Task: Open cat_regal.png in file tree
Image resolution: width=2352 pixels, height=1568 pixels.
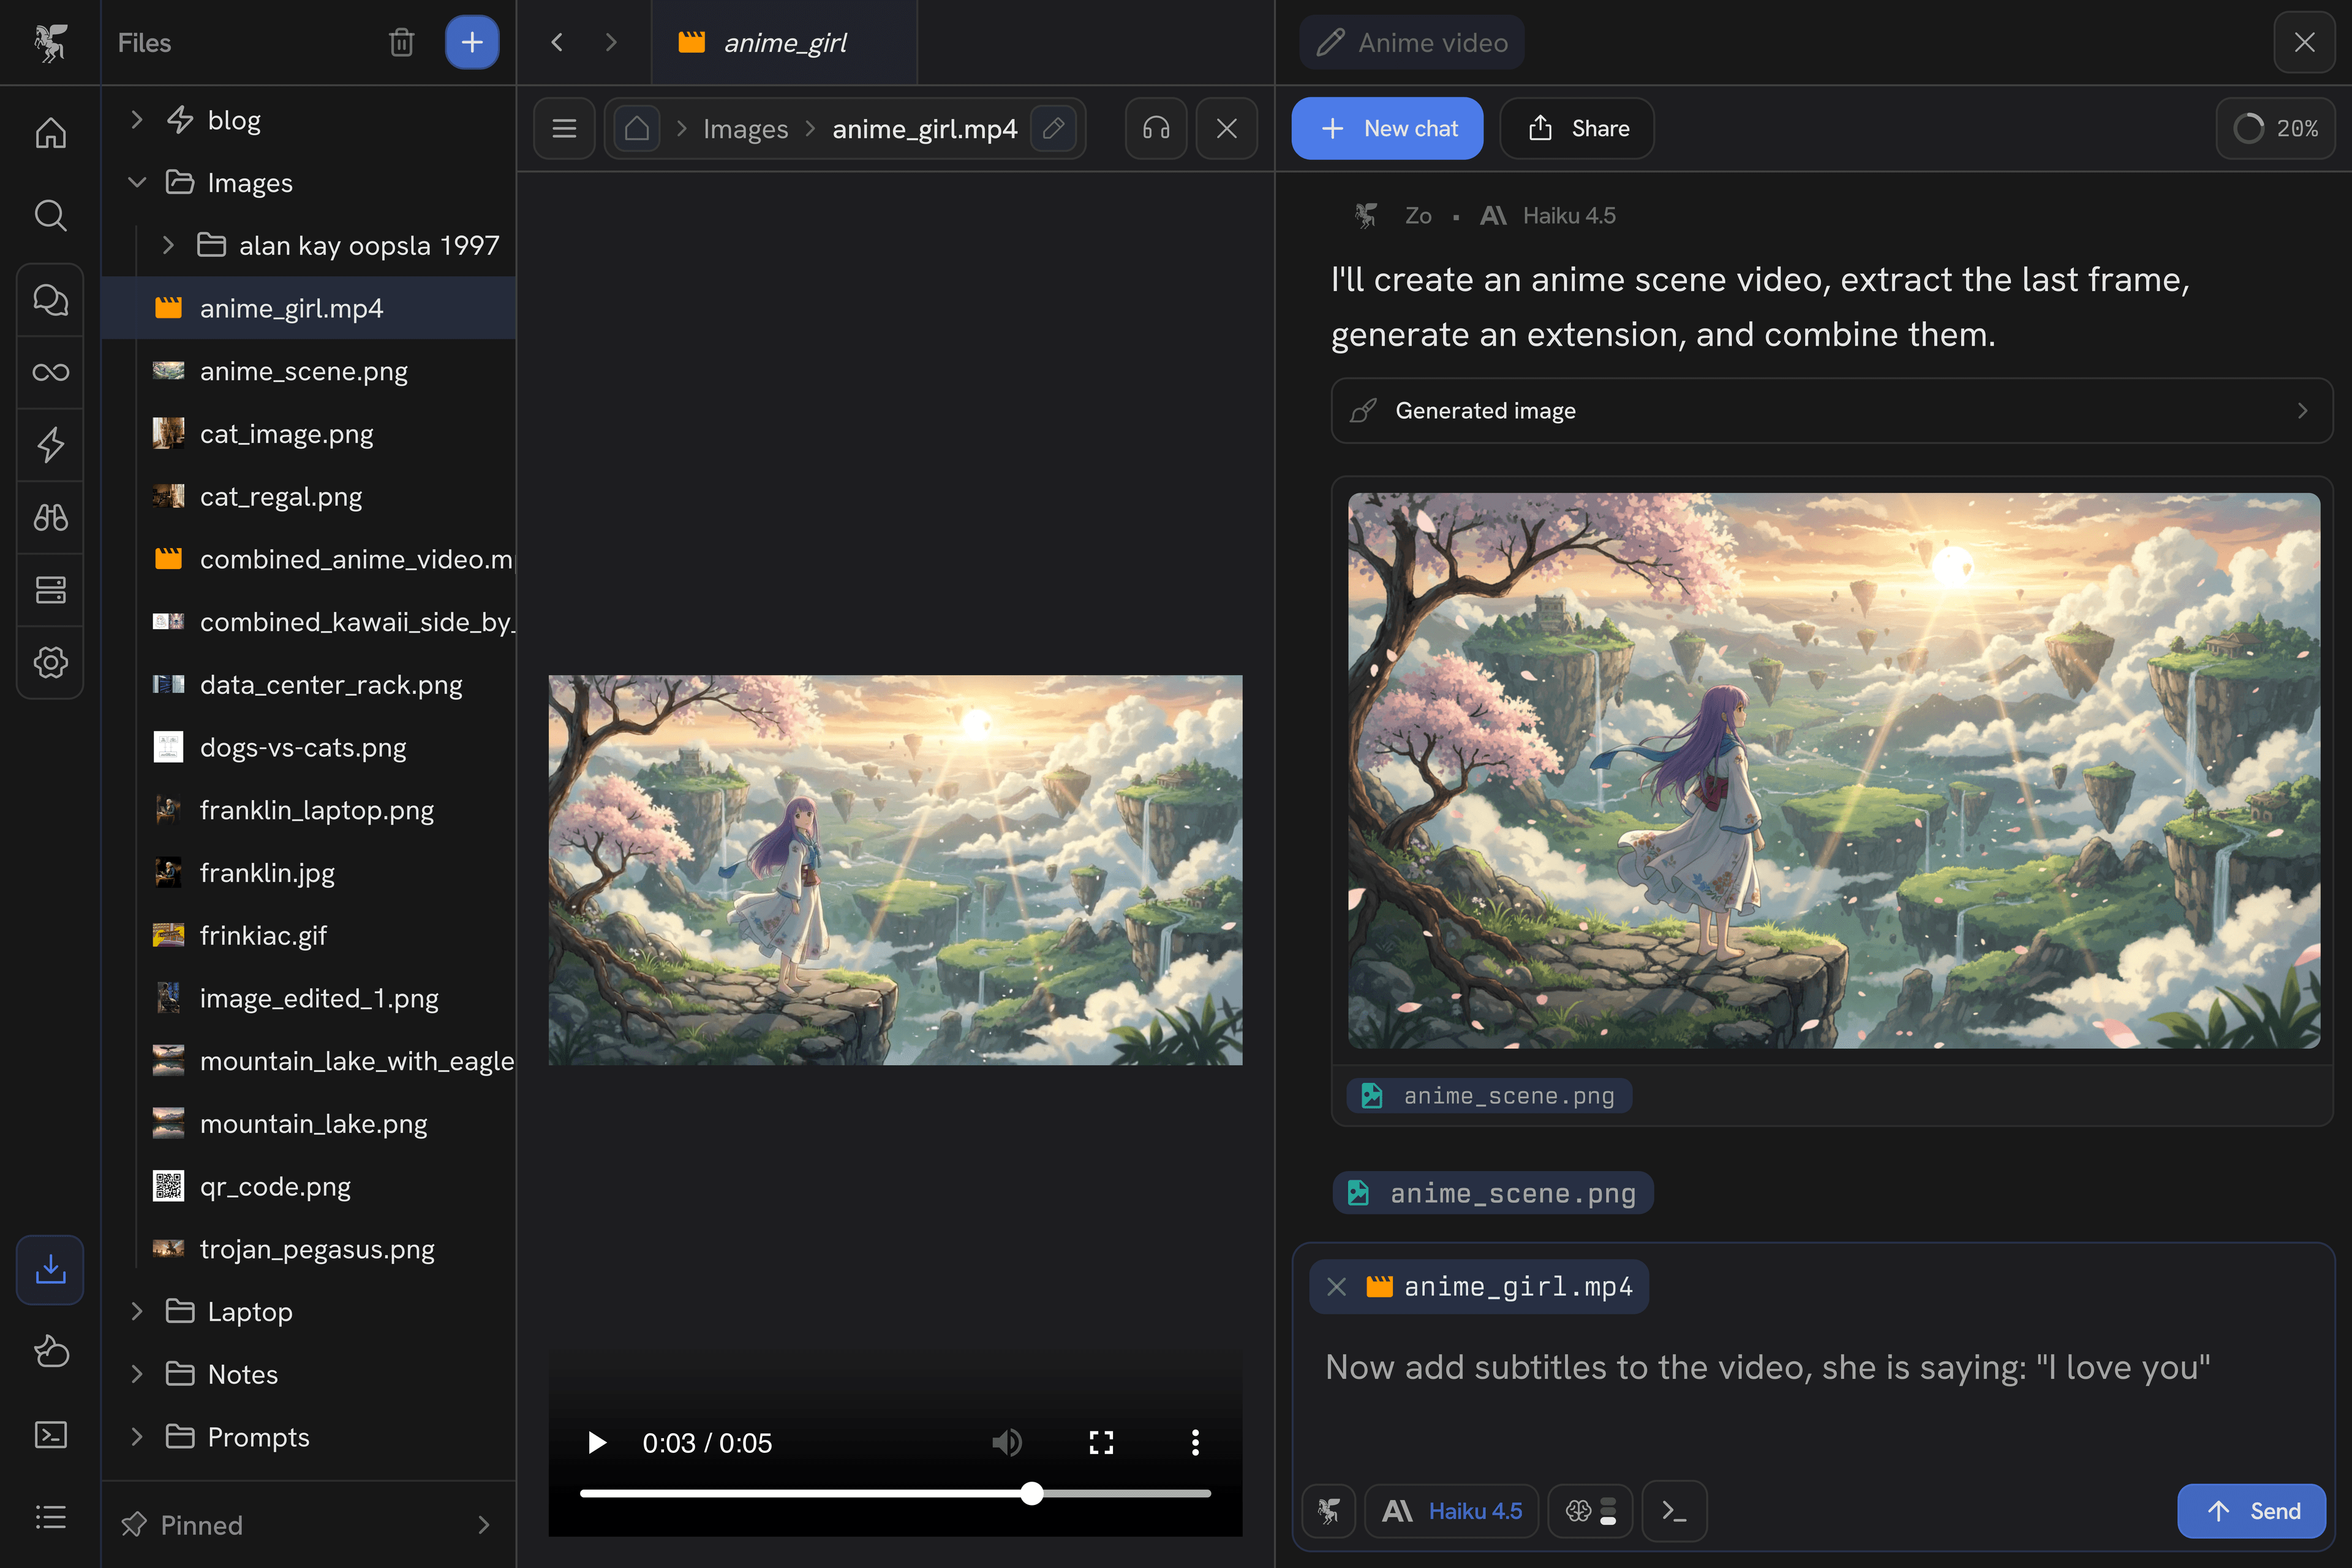Action: 281,496
